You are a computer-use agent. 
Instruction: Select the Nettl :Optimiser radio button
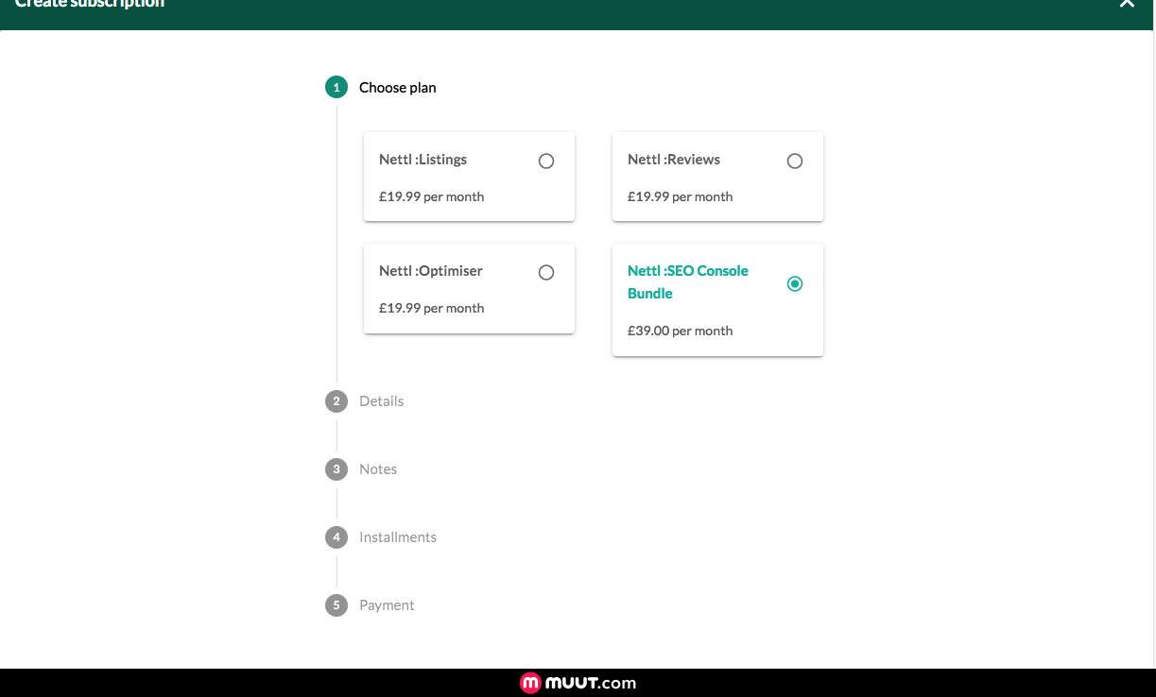click(x=546, y=273)
